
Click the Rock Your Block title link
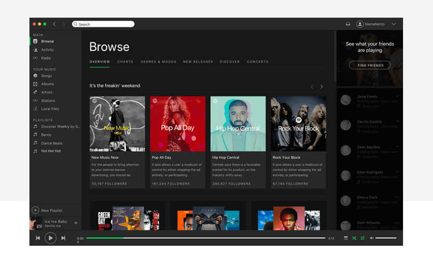pyautogui.click(x=287, y=158)
